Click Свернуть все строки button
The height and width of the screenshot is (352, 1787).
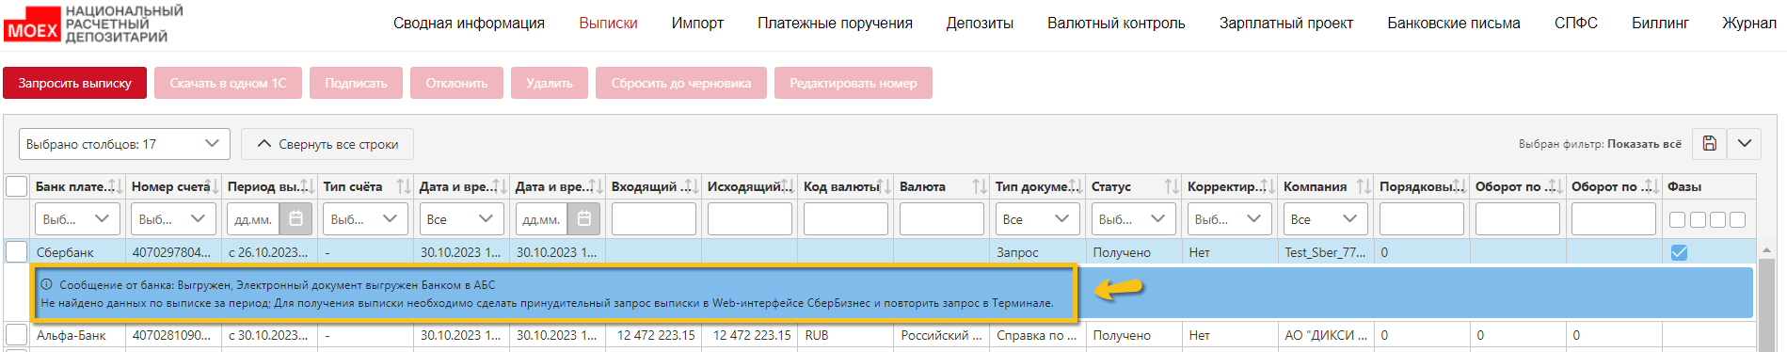[x=327, y=144]
